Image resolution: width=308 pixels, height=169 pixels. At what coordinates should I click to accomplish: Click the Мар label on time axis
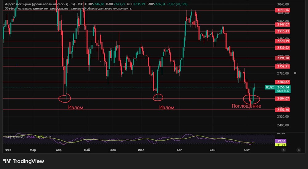[33, 150]
